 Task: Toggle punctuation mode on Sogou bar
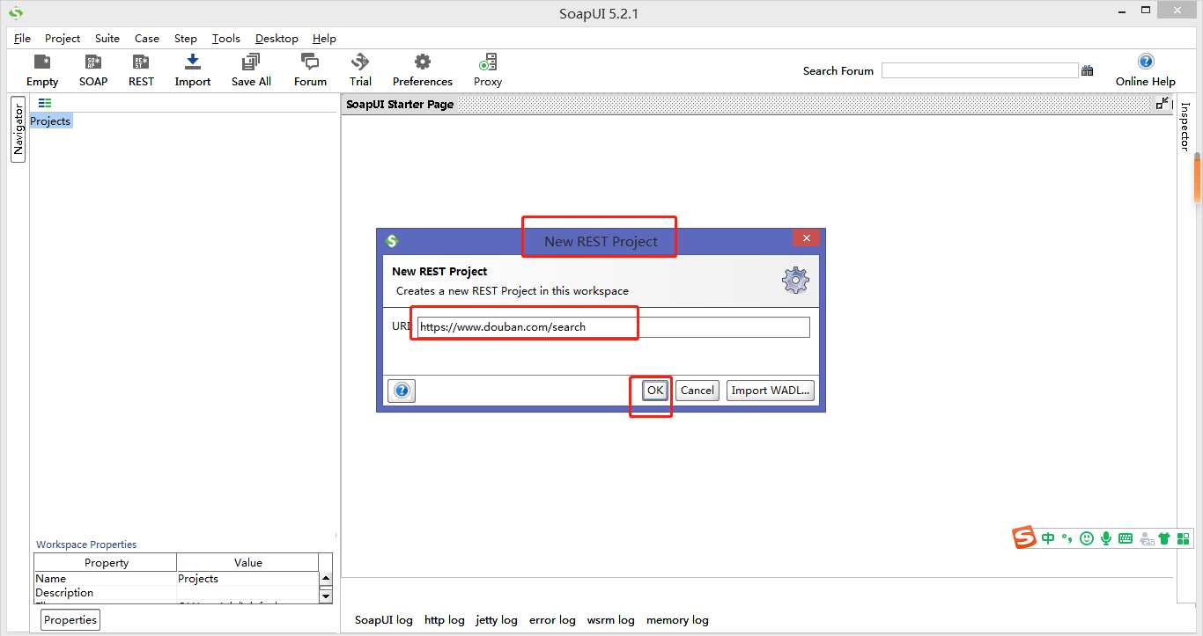[x=1066, y=538]
